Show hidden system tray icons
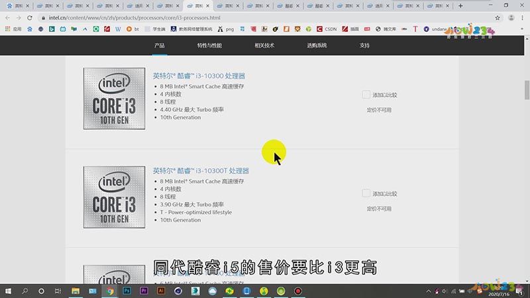 click(x=428, y=291)
